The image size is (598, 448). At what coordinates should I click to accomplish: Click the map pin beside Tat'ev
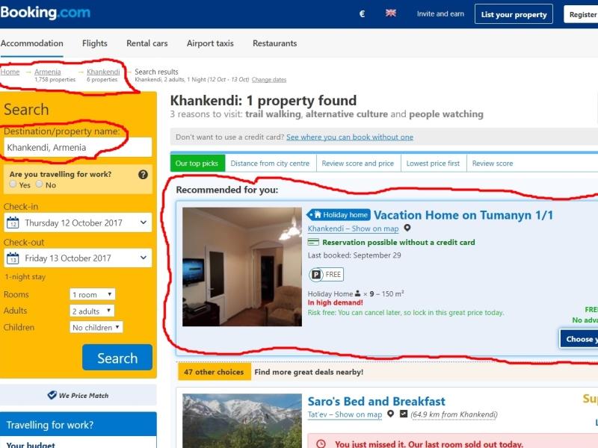390,414
